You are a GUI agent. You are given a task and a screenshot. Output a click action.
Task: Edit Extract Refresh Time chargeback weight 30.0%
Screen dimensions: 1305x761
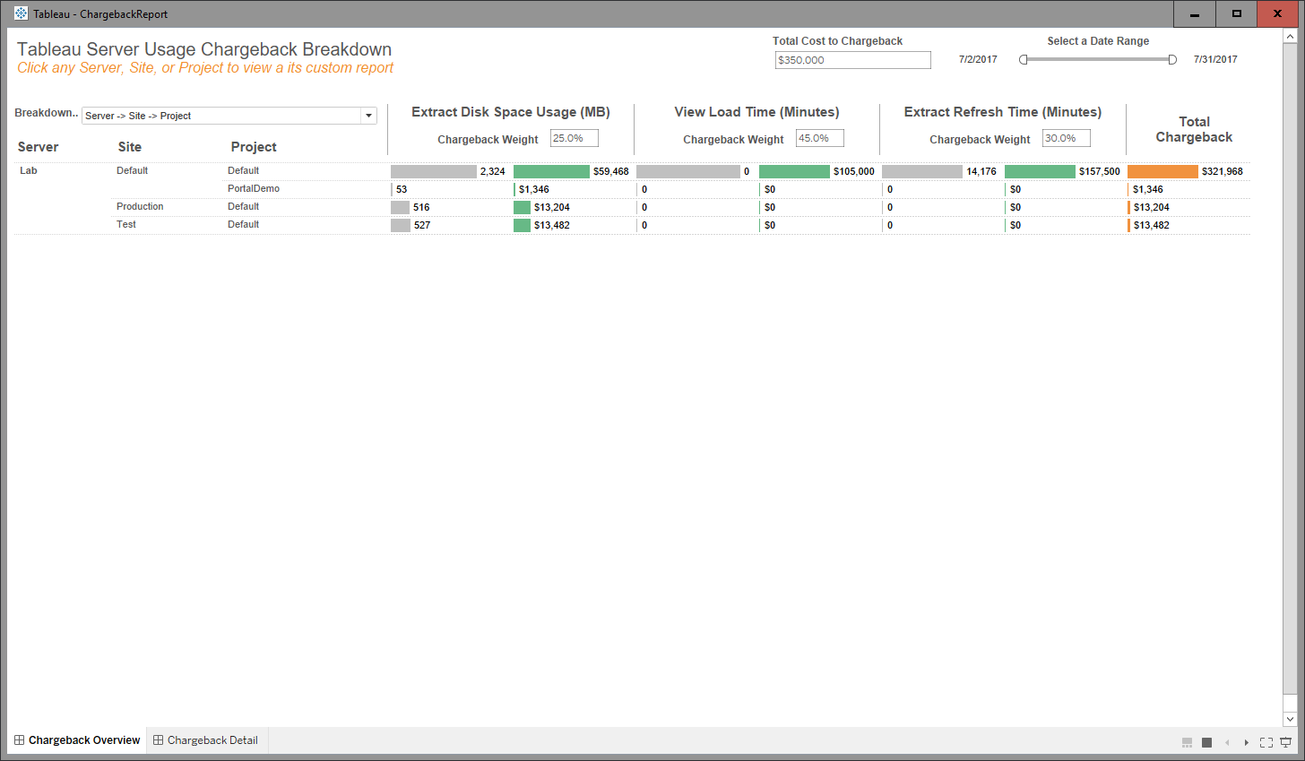tap(1066, 138)
